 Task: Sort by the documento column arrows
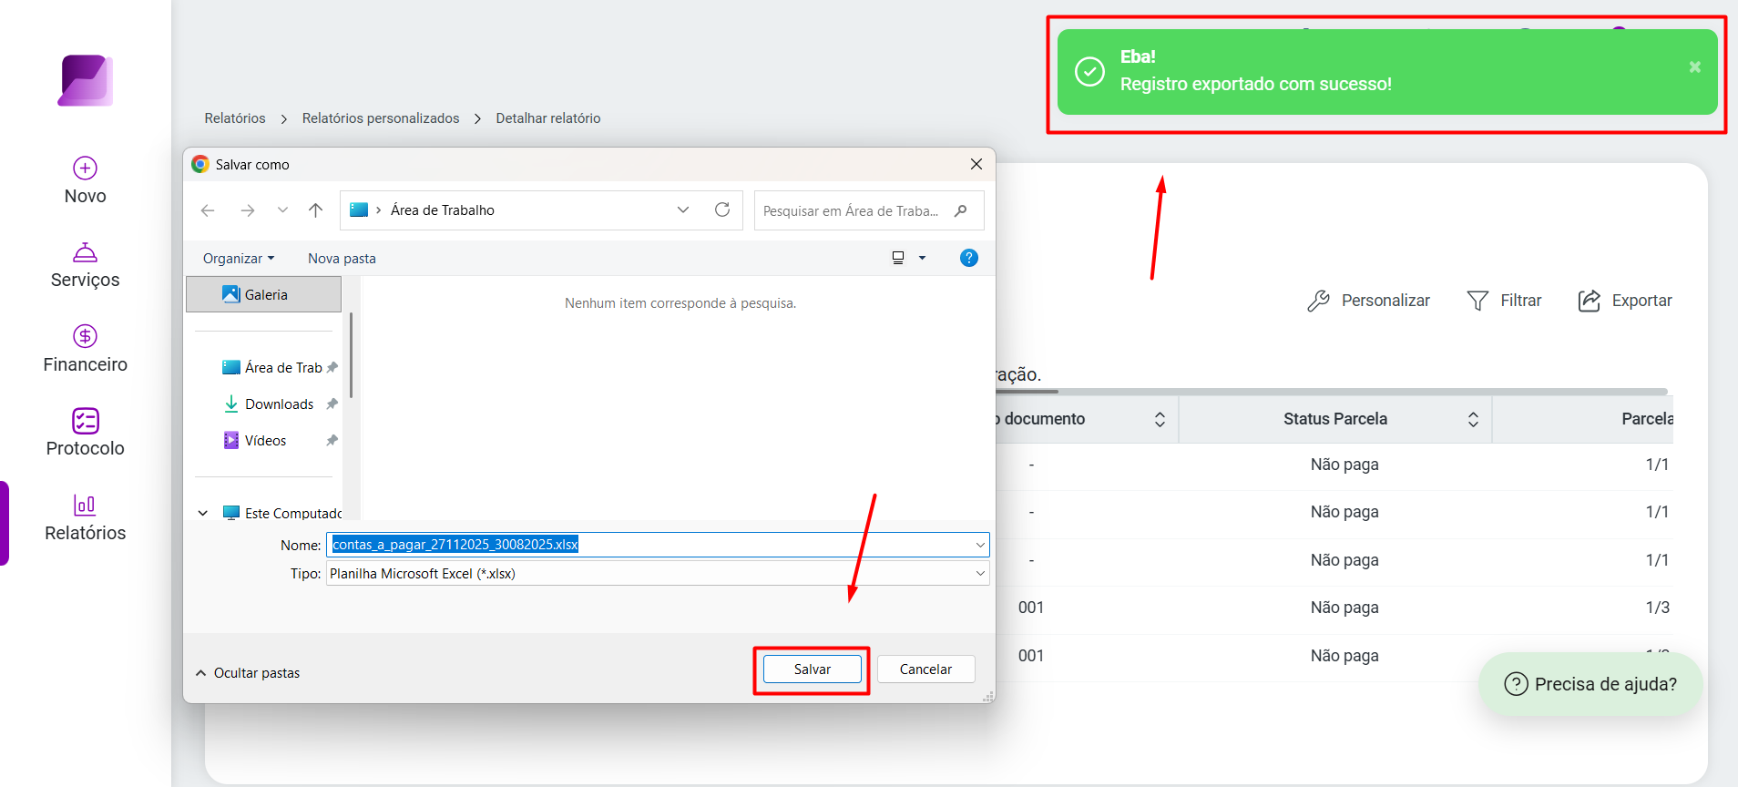pos(1160,419)
